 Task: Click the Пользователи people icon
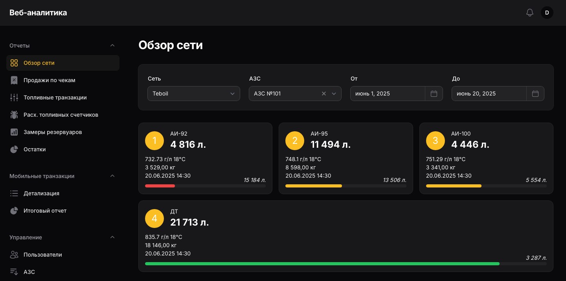tap(14, 255)
